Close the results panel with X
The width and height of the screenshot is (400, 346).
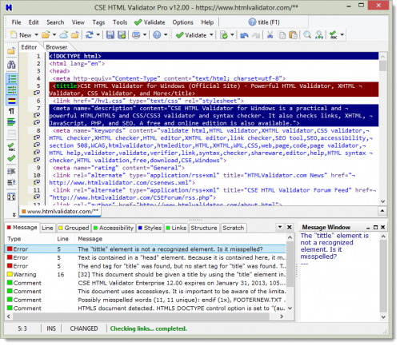(x=290, y=227)
